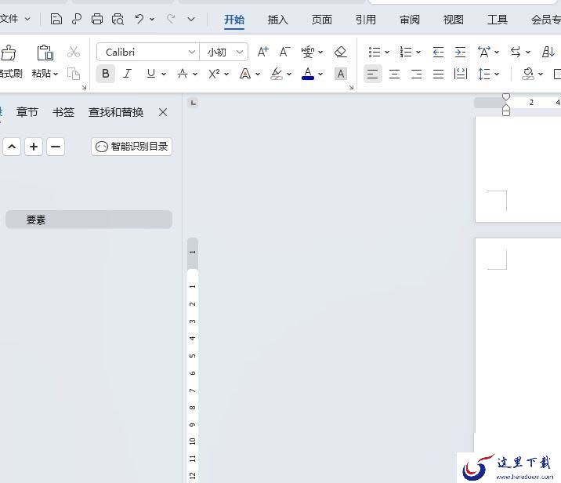Click the first-line indent marker on ruler
The image size is (561, 483).
tap(506, 97)
